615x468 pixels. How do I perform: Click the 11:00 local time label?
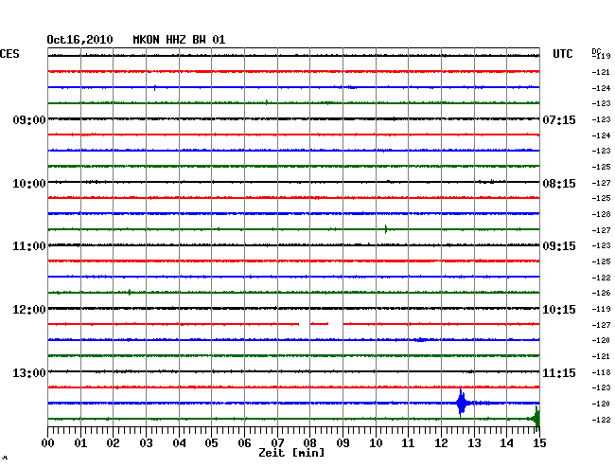click(x=29, y=246)
